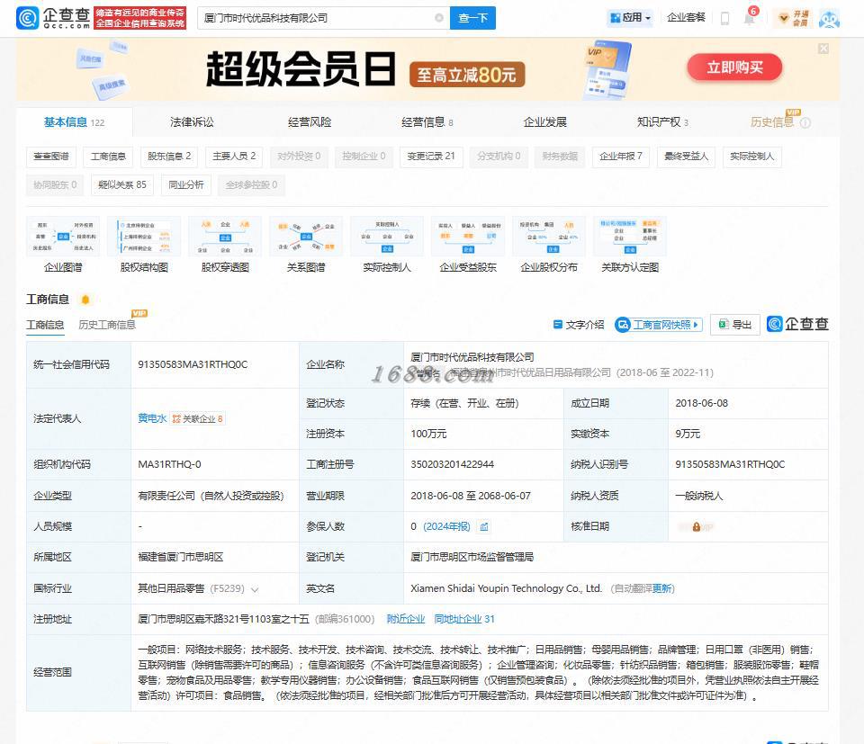Viewport: 864px width, 744px height.
Task: Select the 疑似关系 85 tag
Action: [122, 185]
